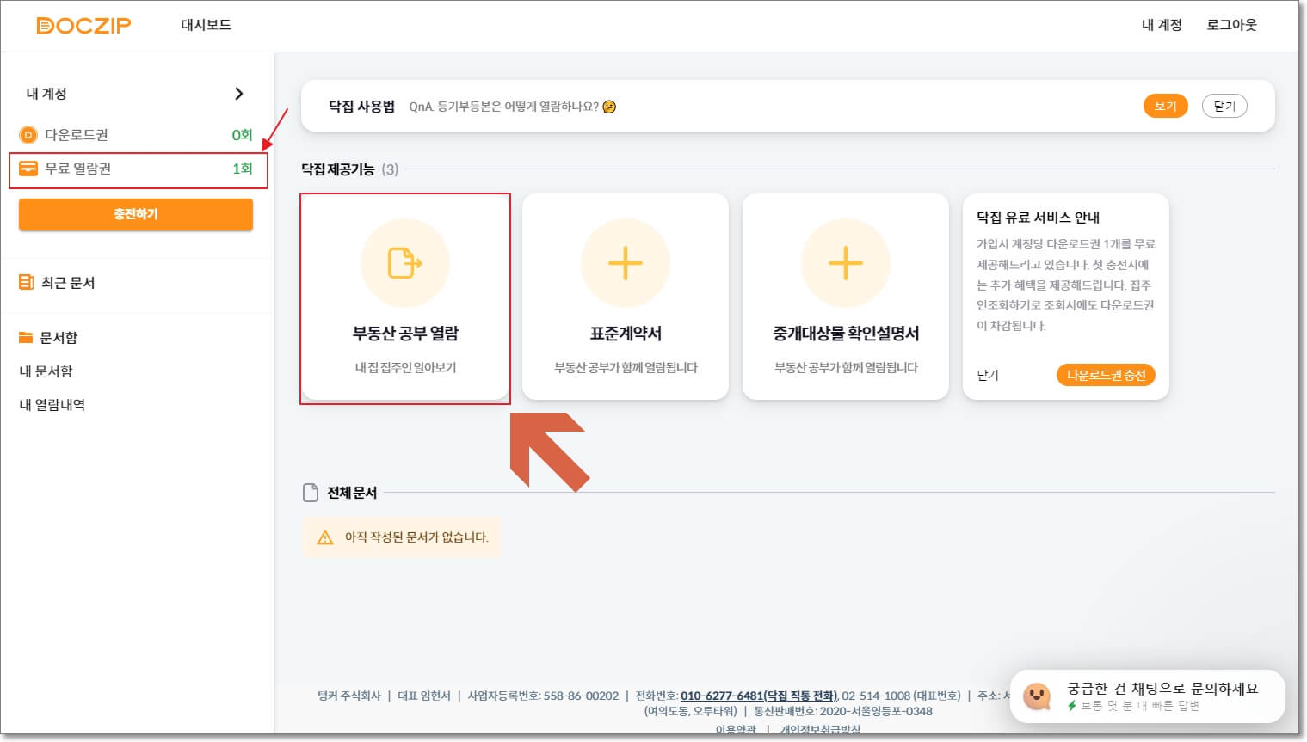The width and height of the screenshot is (1307, 742).
Task: Click the plus icon for 중개대상물 확인설명서
Action: tap(846, 263)
